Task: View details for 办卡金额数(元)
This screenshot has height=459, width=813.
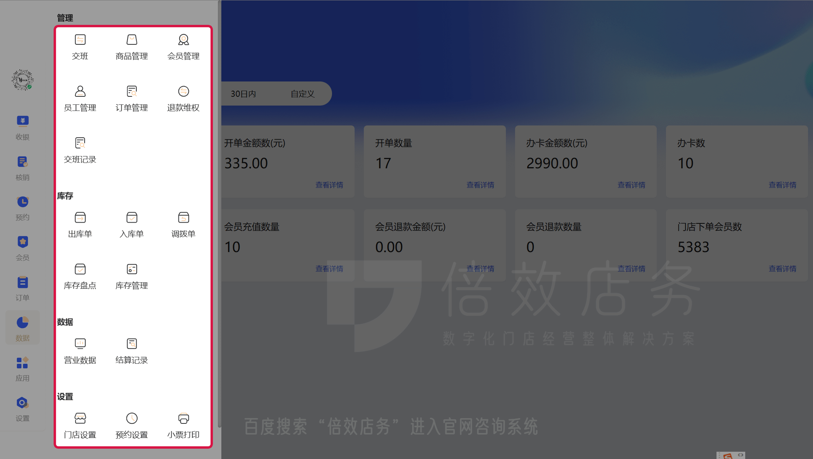Action: coord(631,185)
